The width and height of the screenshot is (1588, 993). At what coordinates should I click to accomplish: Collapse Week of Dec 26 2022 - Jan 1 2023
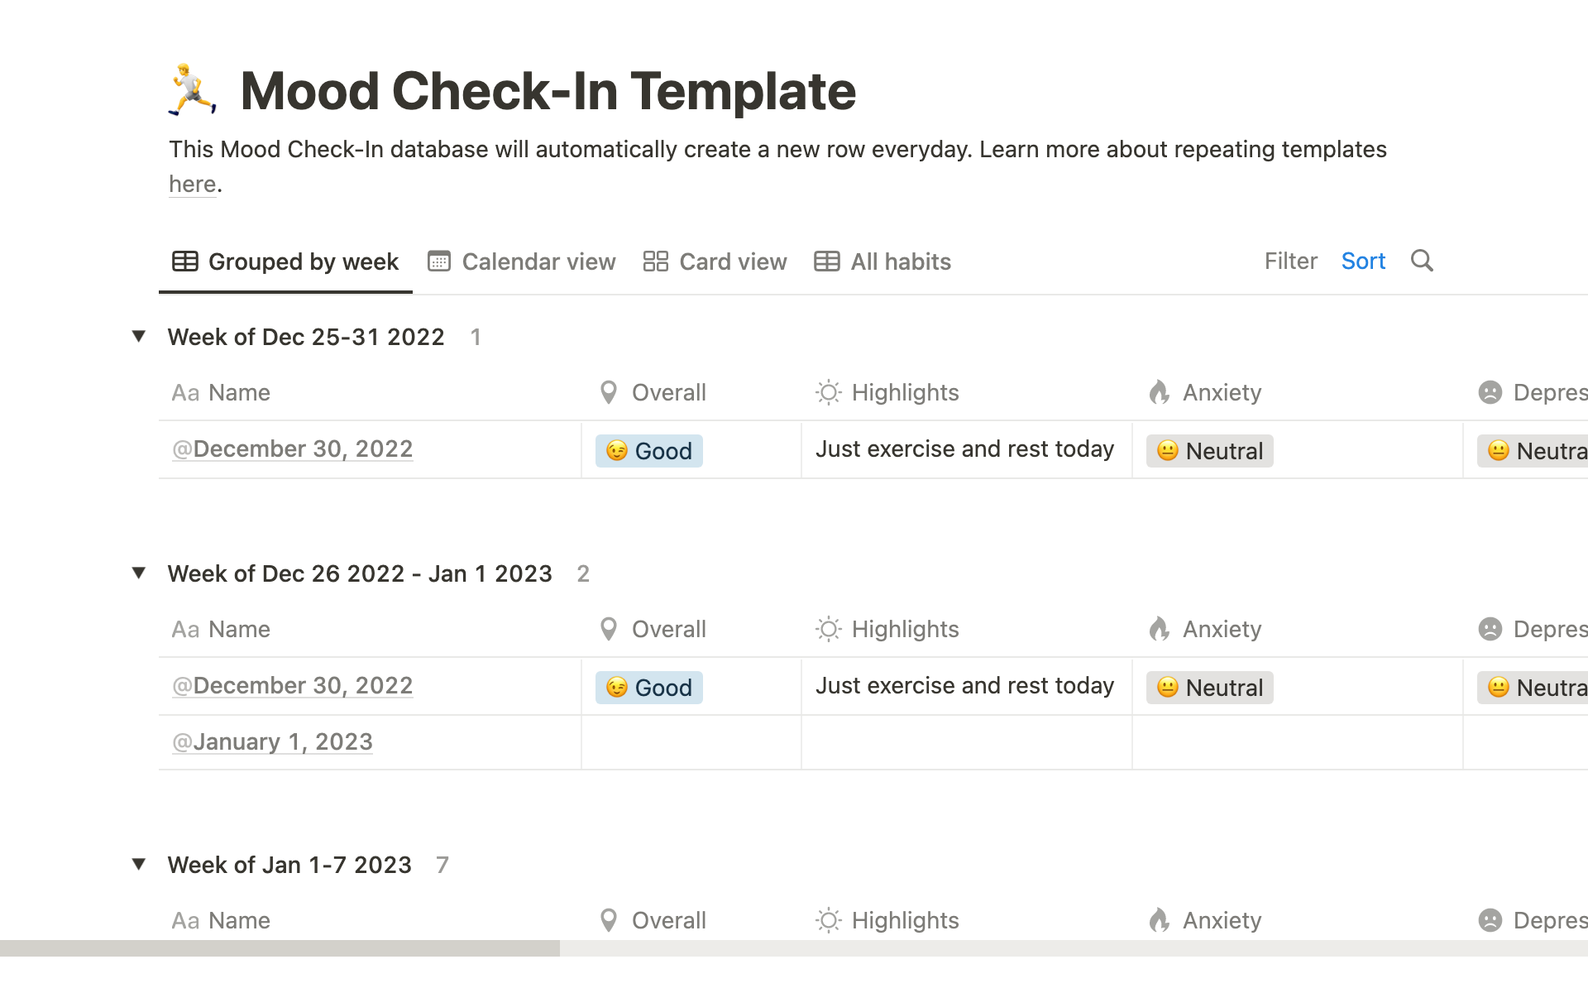point(139,573)
